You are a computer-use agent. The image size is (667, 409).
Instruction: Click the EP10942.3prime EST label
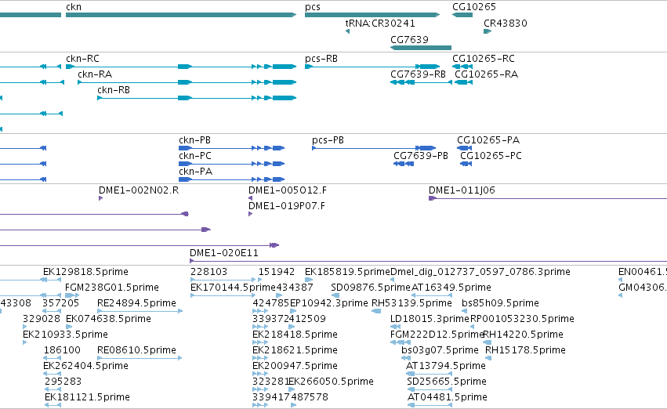tap(329, 302)
